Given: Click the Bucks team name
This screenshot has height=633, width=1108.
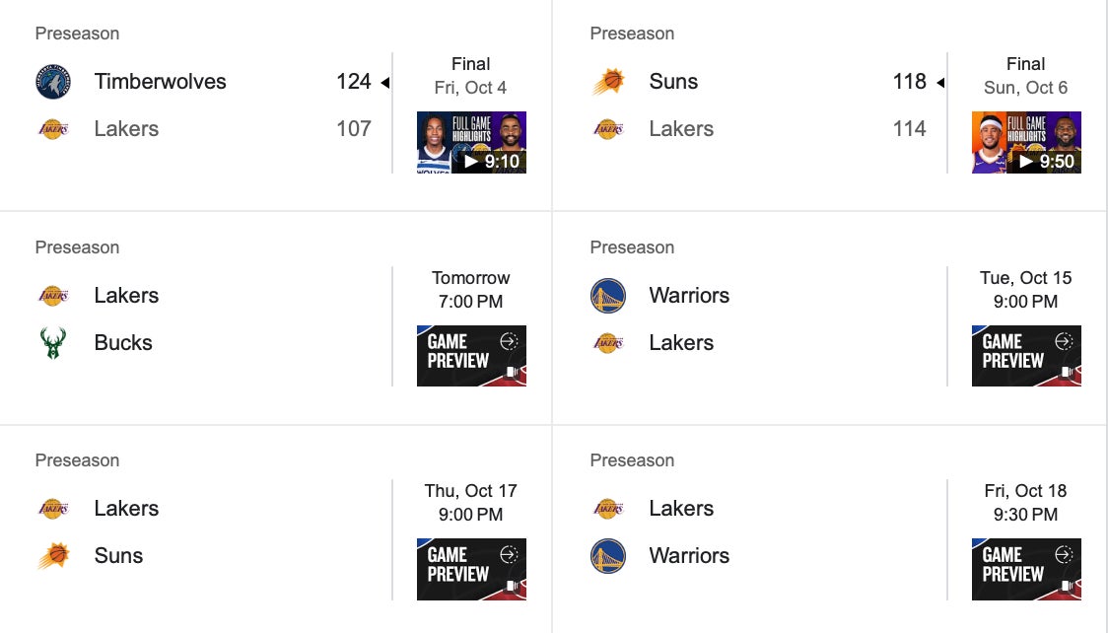Looking at the screenshot, I should [123, 343].
